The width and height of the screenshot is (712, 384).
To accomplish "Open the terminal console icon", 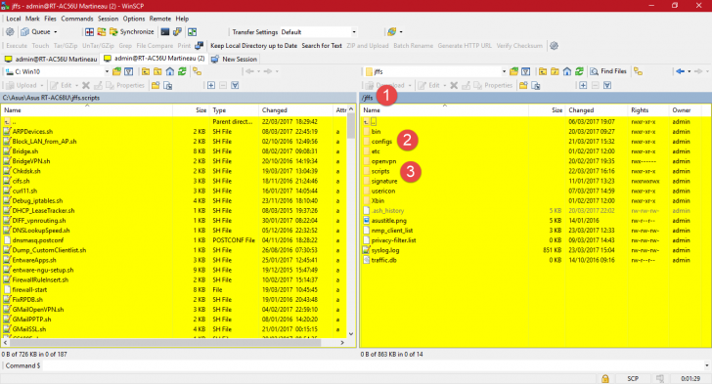I will (165, 32).
